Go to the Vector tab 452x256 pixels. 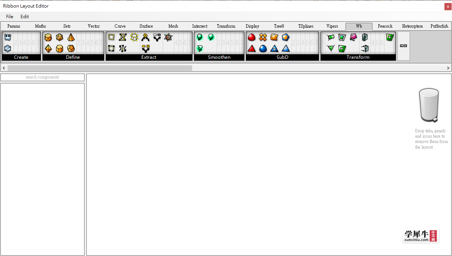click(94, 26)
